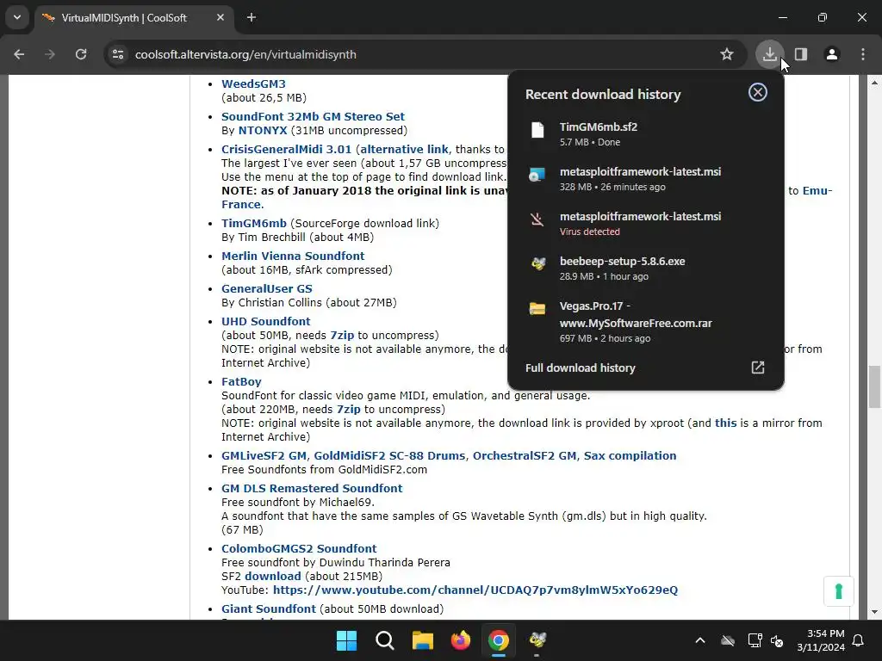
Task: Open the Windows Start menu
Action: (x=346, y=640)
